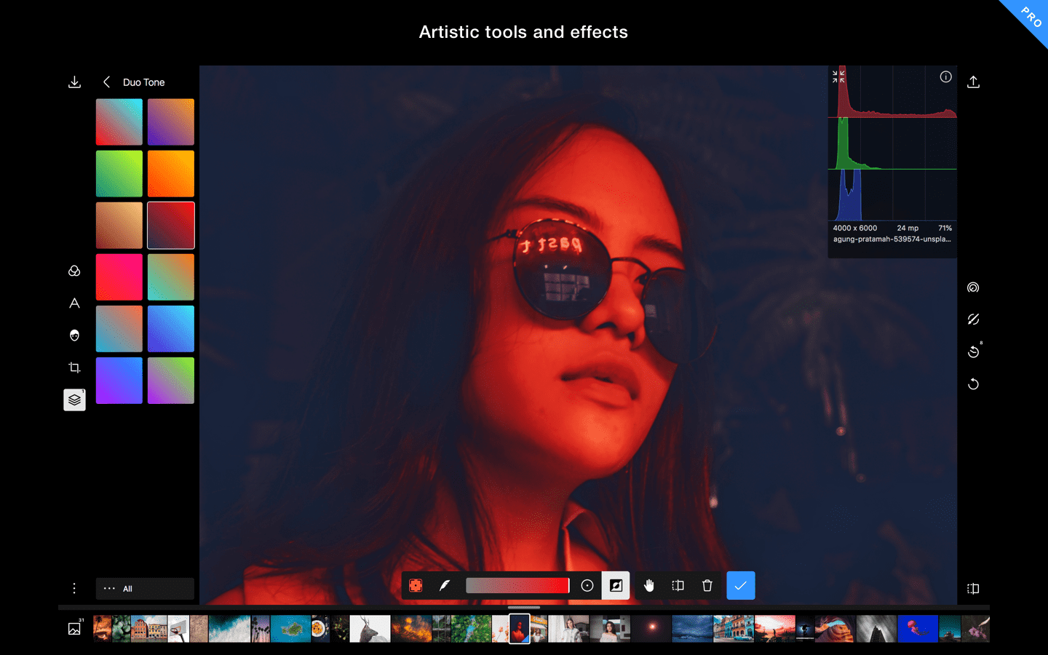Click the trash icon to delete mask

[x=707, y=585]
